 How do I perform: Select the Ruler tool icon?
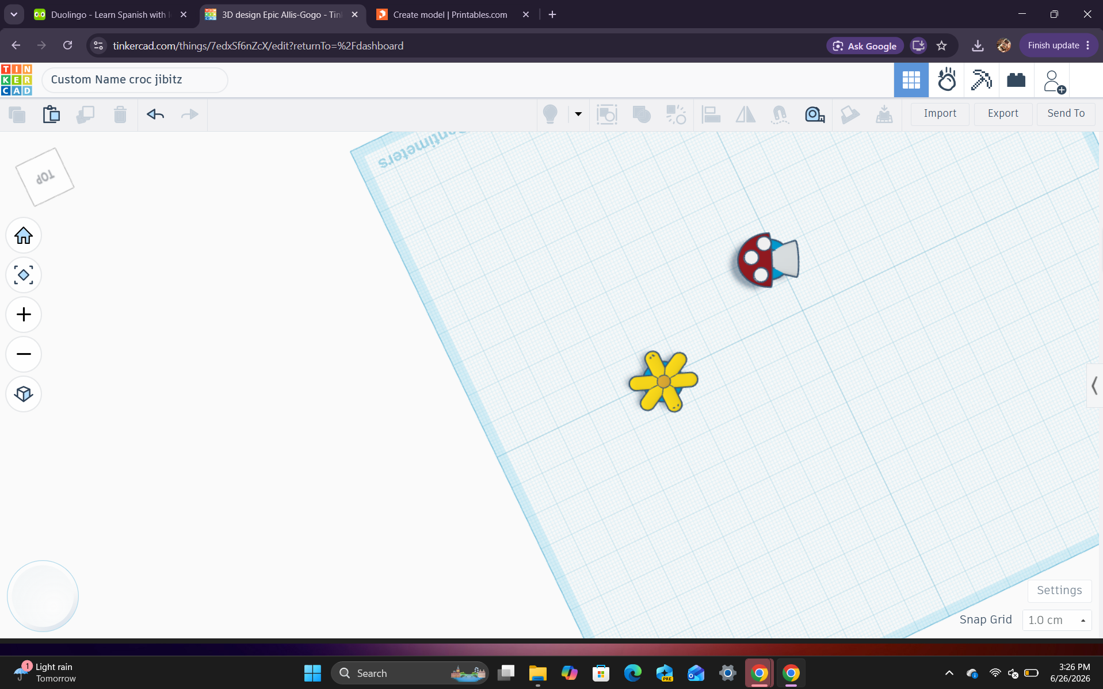tap(815, 114)
